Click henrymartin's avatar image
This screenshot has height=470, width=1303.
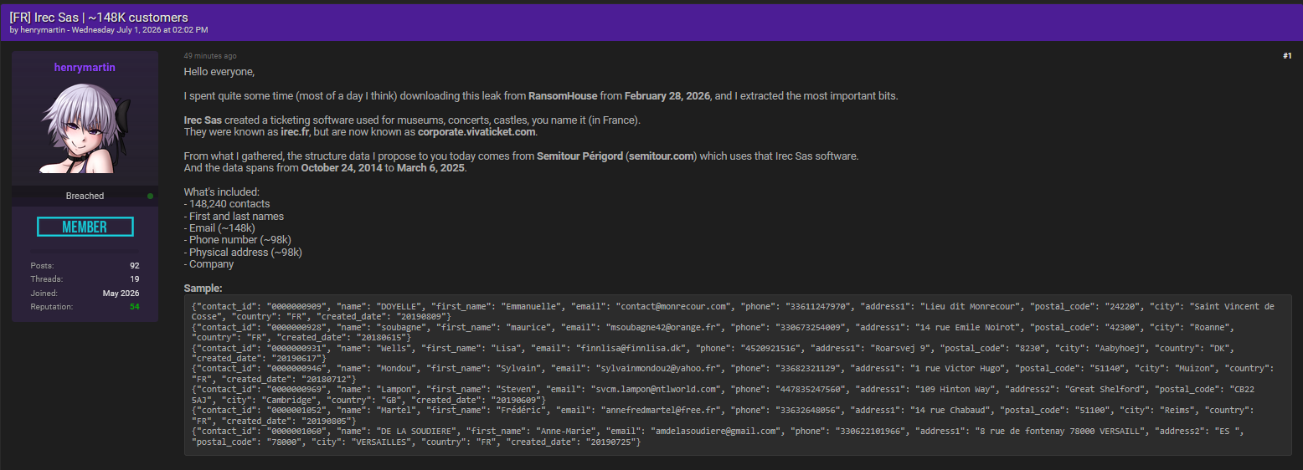click(85, 130)
